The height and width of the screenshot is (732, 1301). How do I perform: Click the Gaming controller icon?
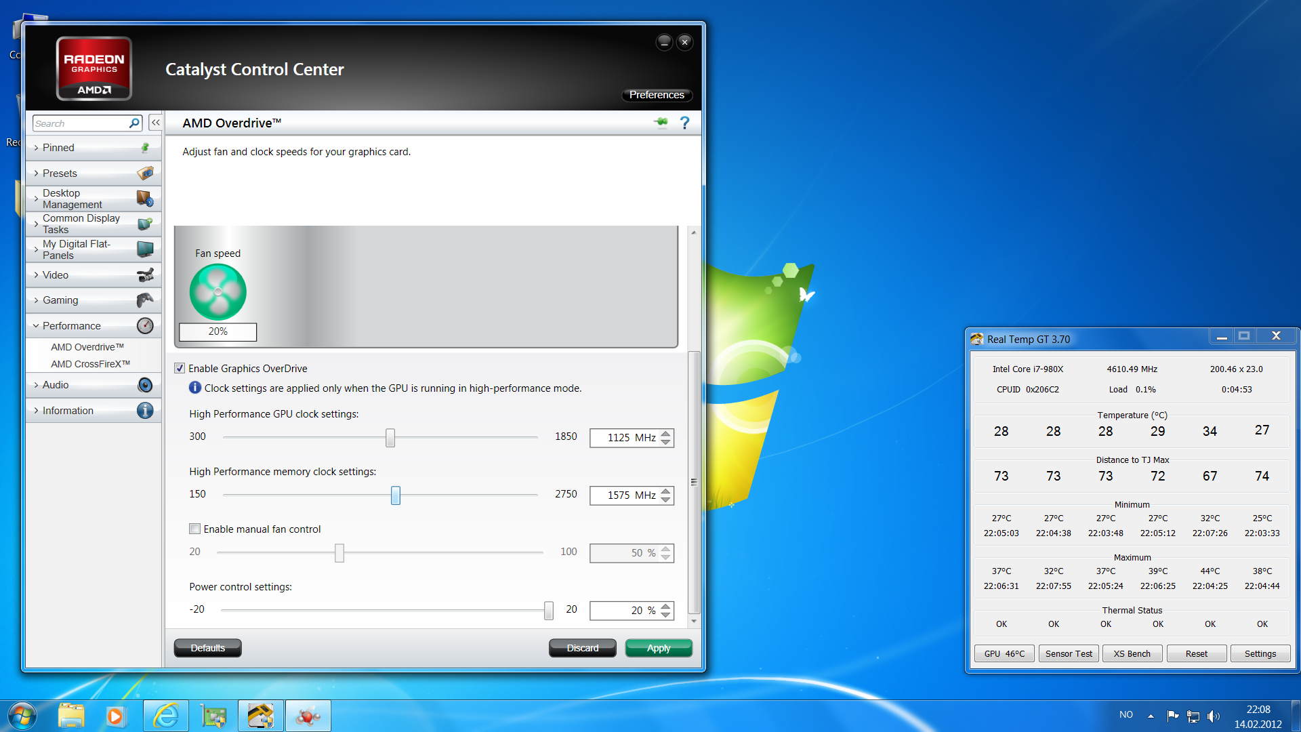pos(145,300)
